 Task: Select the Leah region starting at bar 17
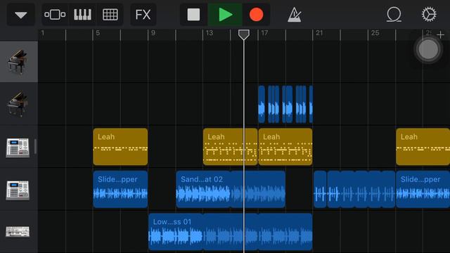point(285,147)
